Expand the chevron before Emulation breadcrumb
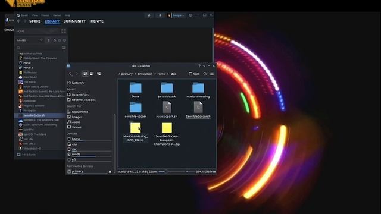Screen dimensions: 381x214 (136, 74)
